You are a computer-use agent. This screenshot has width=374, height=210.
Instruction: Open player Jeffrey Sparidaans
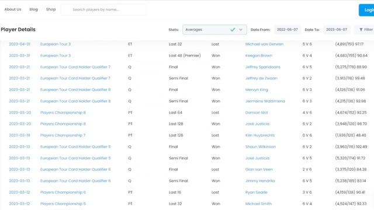click(262, 67)
